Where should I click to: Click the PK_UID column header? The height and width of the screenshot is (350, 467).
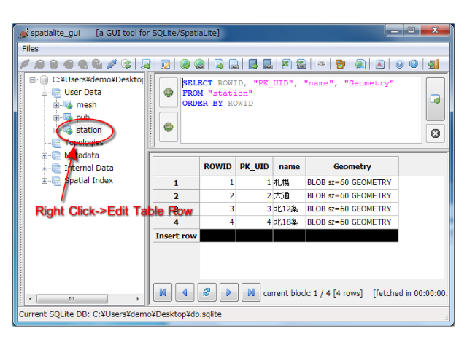255,166
